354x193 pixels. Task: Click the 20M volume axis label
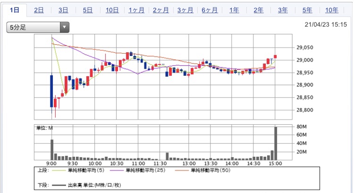click(x=302, y=152)
